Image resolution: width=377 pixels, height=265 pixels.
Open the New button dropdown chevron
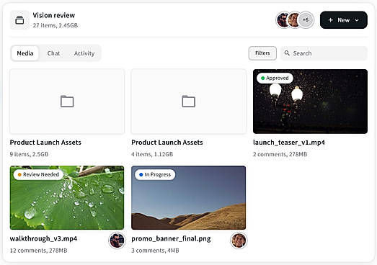[x=357, y=20]
